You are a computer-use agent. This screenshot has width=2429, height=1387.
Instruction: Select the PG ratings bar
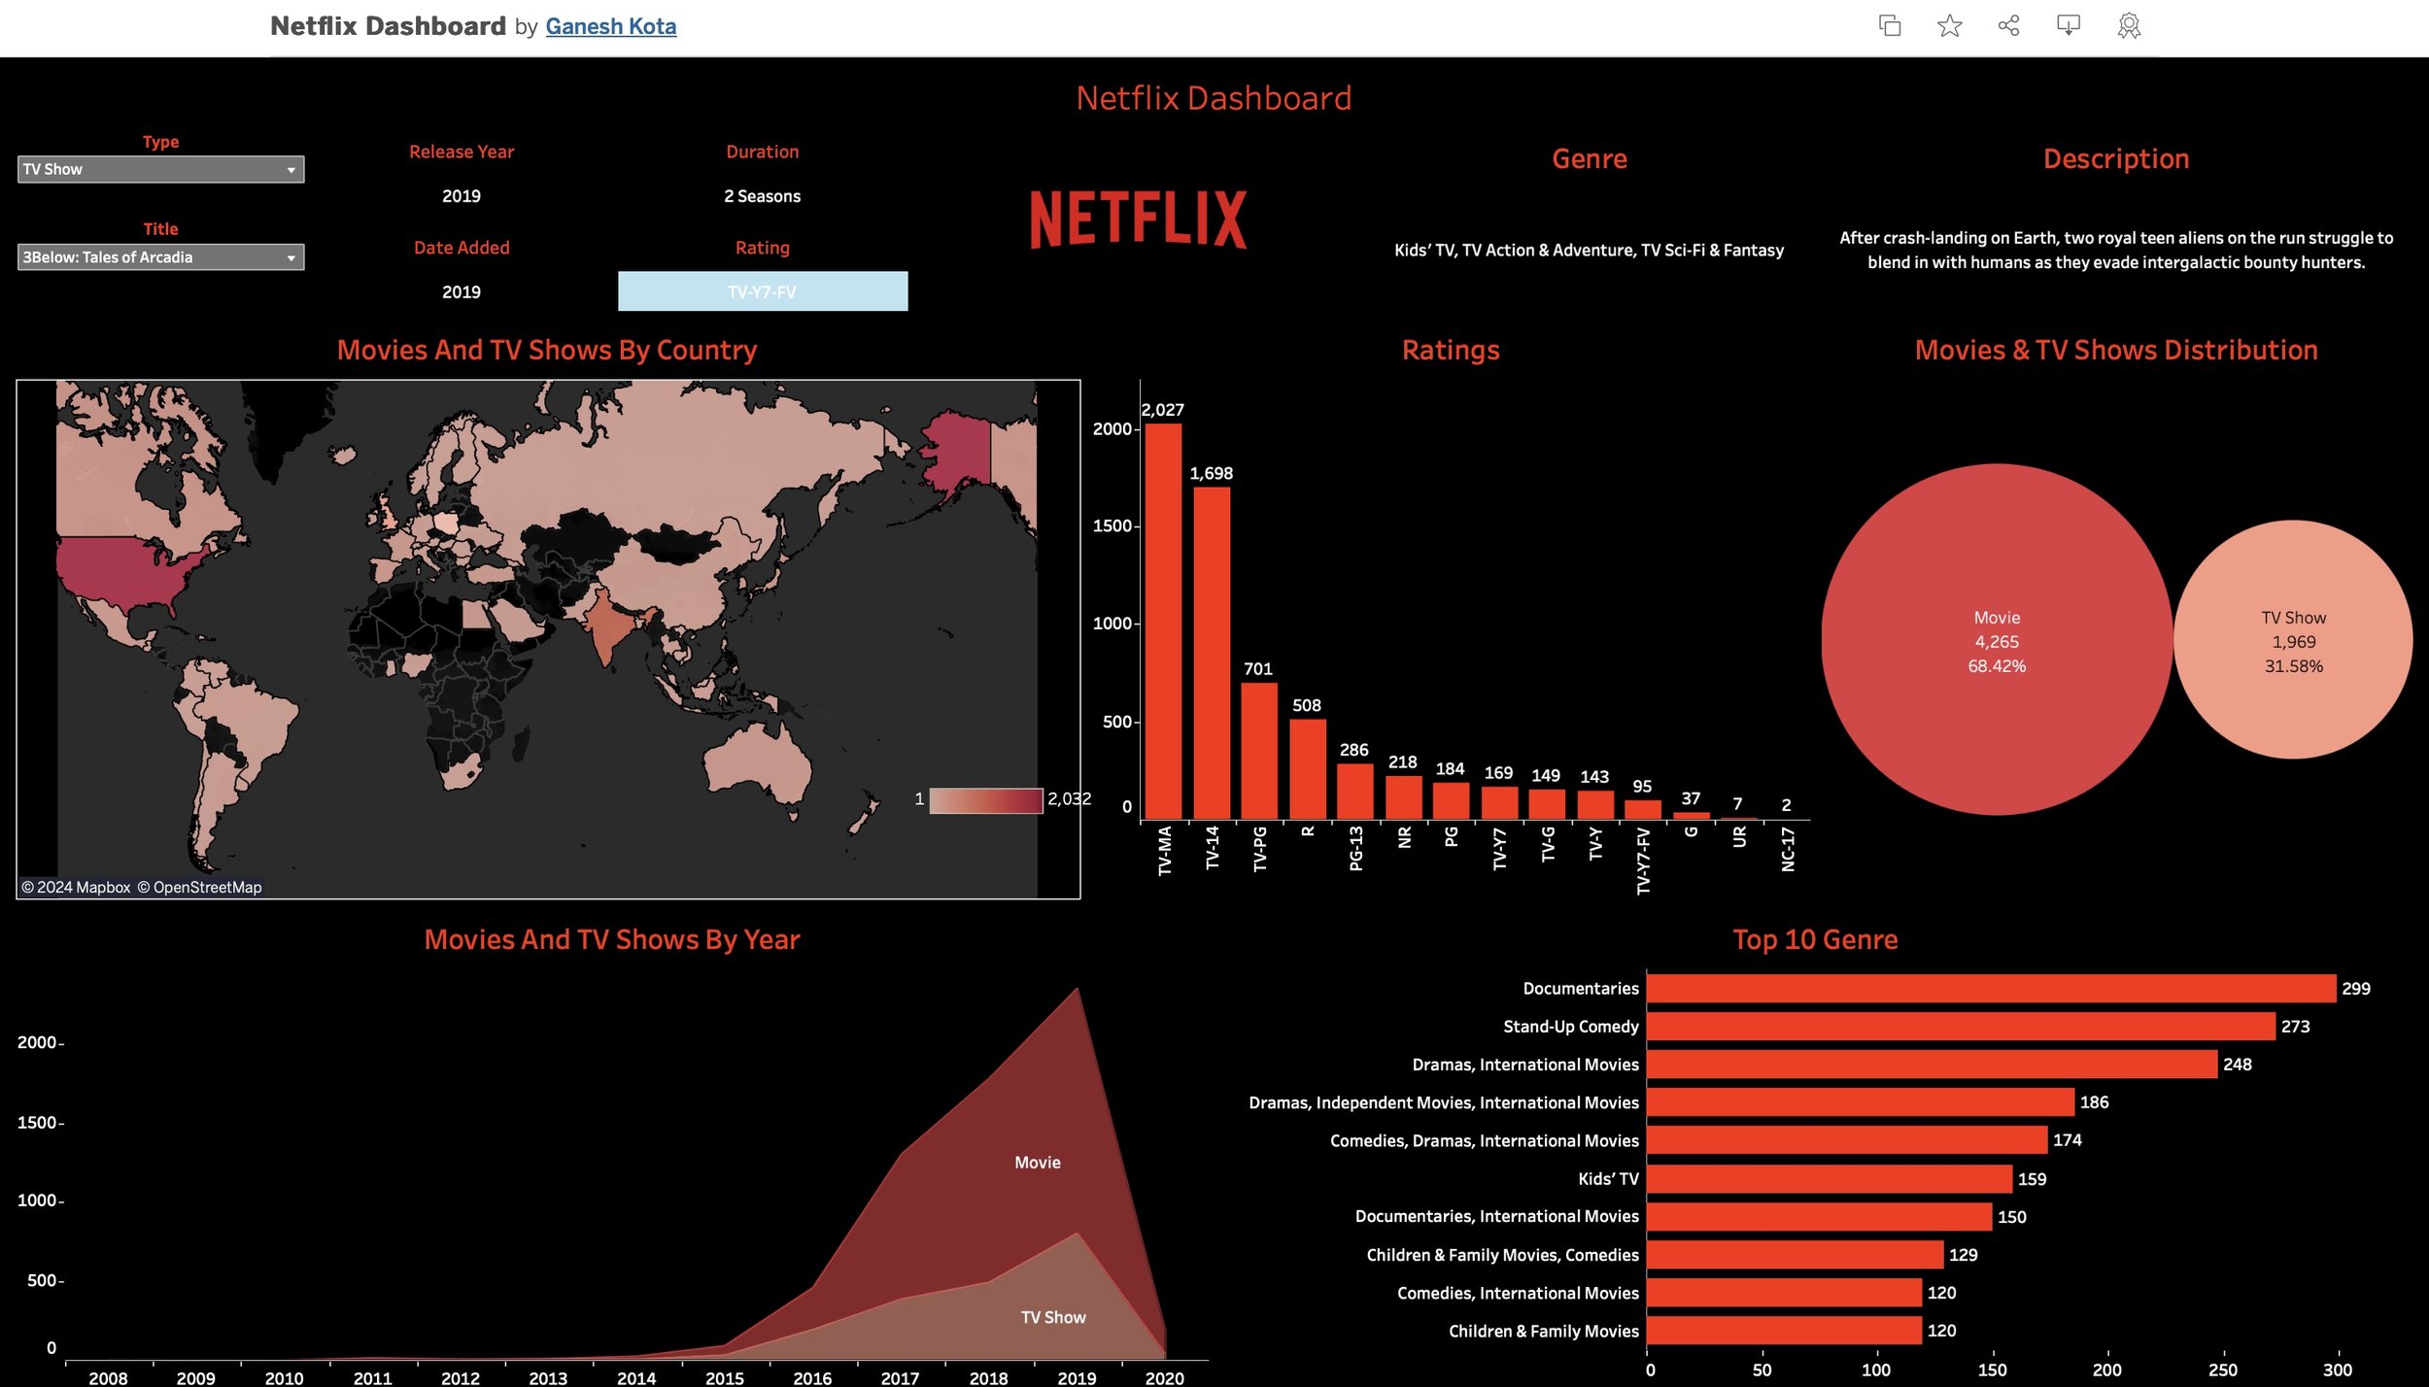(1451, 801)
